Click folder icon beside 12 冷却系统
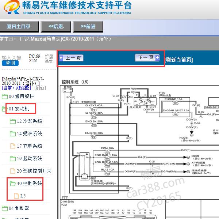The height and width of the screenshot is (219, 219). coord(13,121)
